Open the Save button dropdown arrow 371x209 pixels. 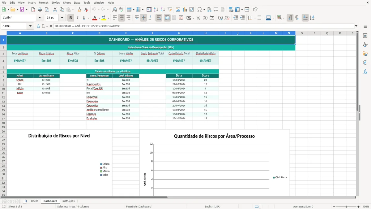click(26, 10)
